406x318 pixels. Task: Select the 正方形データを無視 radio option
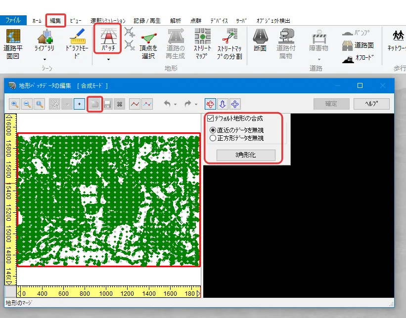pos(213,138)
